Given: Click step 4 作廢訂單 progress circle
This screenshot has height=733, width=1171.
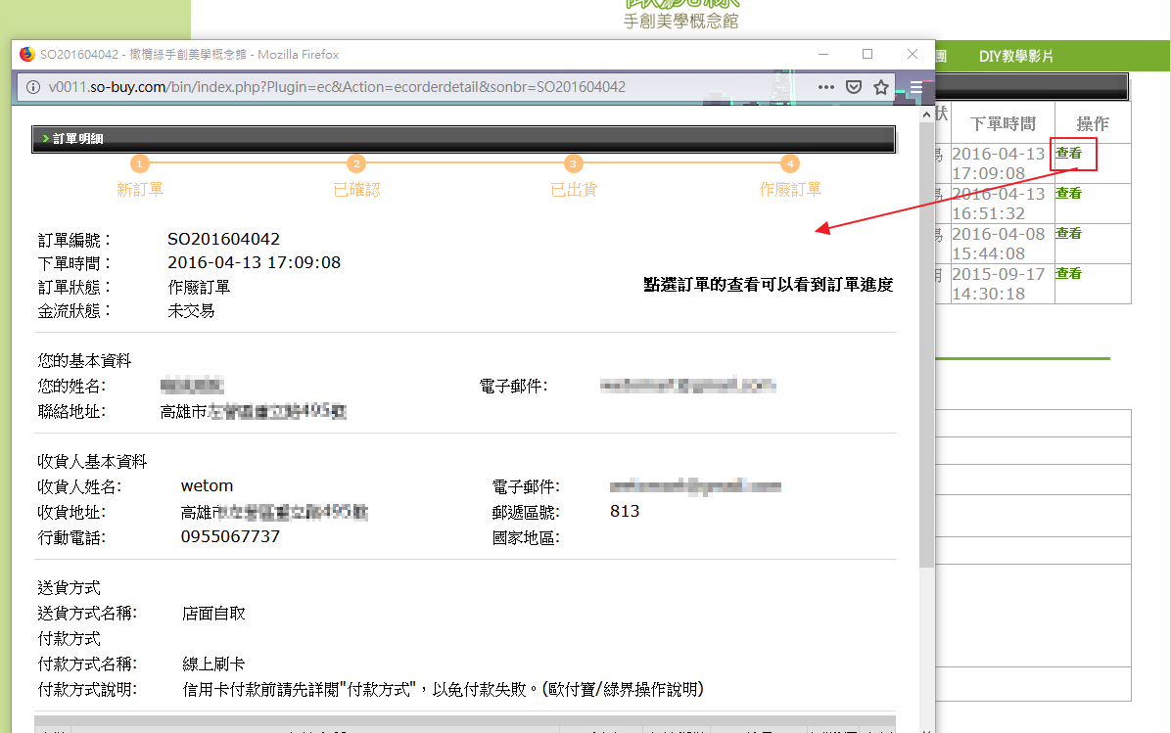Looking at the screenshot, I should click(x=790, y=164).
